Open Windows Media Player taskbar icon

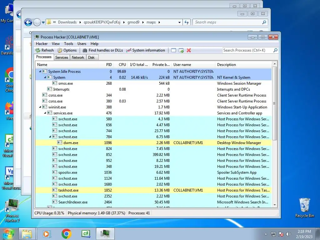pyautogui.click(x=46, y=234)
